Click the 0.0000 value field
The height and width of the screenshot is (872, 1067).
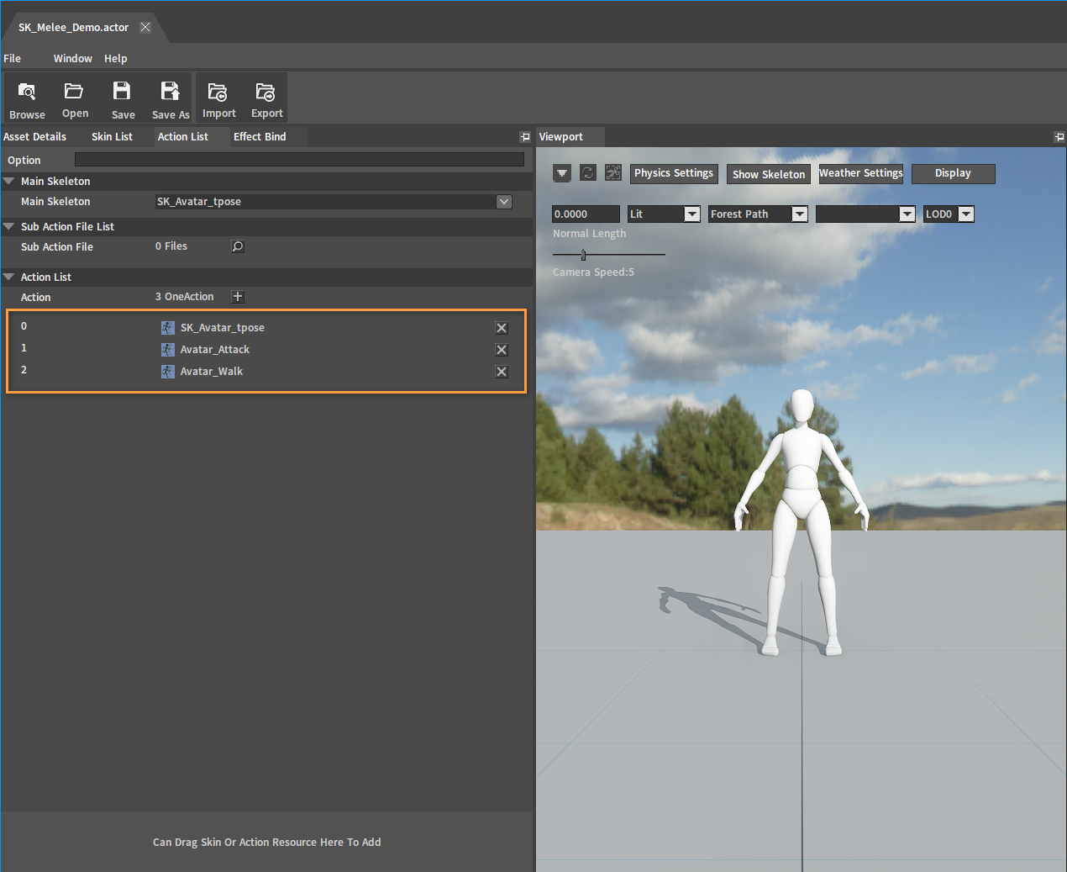(x=586, y=214)
